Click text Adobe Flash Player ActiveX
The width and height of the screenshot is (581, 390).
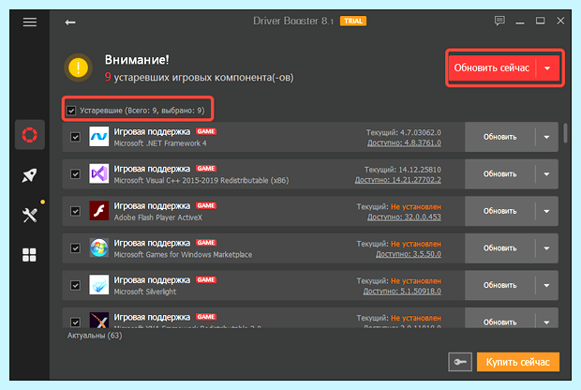tap(157, 217)
